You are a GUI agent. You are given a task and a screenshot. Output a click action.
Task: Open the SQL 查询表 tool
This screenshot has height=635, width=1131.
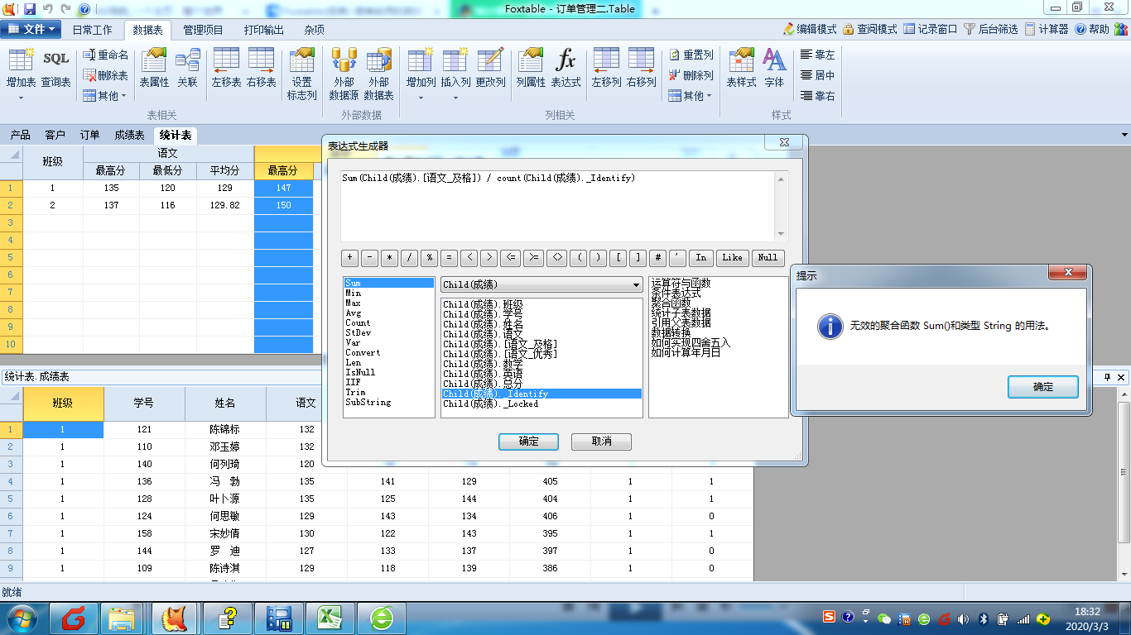(55, 68)
